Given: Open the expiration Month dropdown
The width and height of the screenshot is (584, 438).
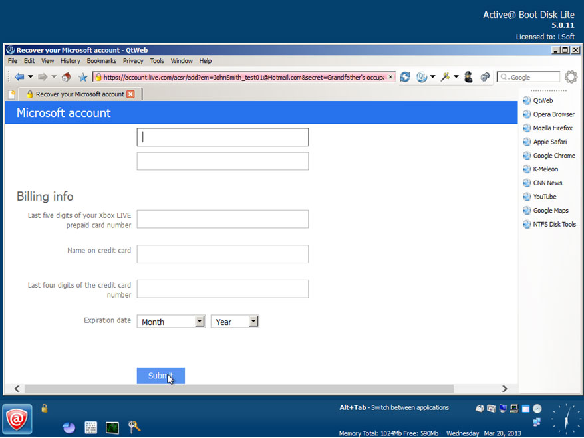Looking at the screenshot, I should tap(171, 322).
